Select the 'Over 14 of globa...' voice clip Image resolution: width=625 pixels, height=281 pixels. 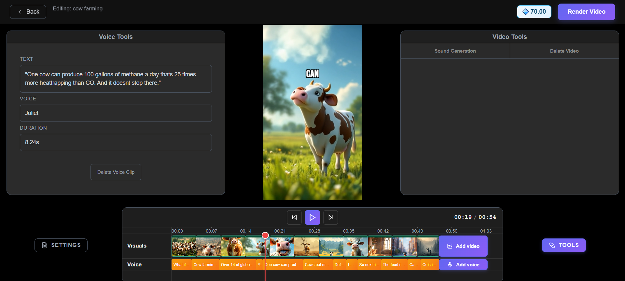[237, 265]
